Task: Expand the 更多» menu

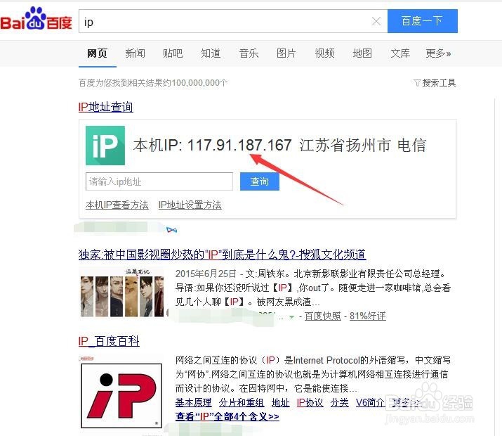Action: click(438, 53)
